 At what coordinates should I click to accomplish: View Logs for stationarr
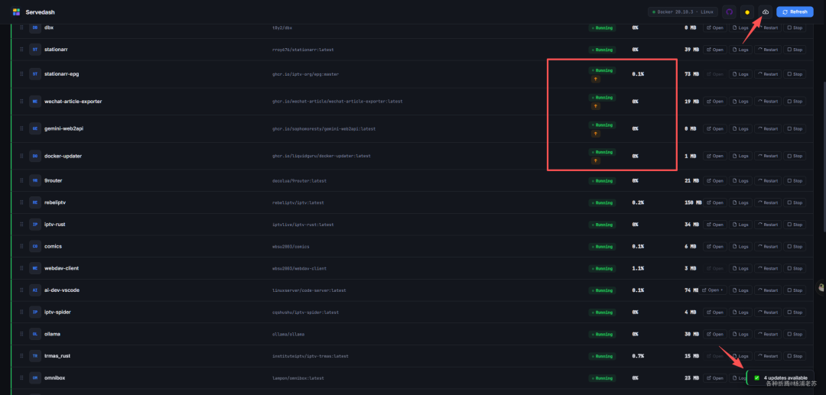740,50
